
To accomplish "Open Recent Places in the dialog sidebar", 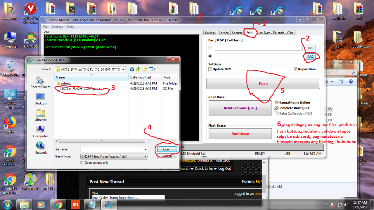I will coord(40,82).
